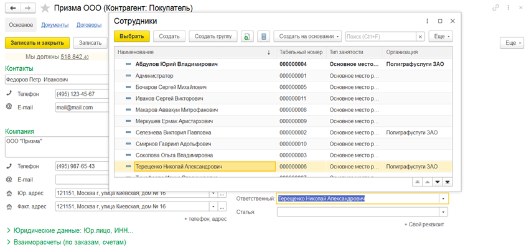Copy link icon at top right
Image resolution: width=529 pixels, height=250 pixels.
495,8
